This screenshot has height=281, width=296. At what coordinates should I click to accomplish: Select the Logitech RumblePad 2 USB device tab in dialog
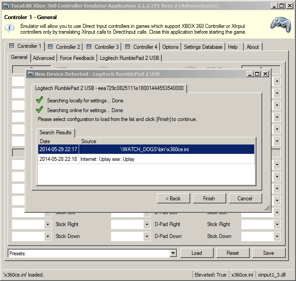click(109, 88)
